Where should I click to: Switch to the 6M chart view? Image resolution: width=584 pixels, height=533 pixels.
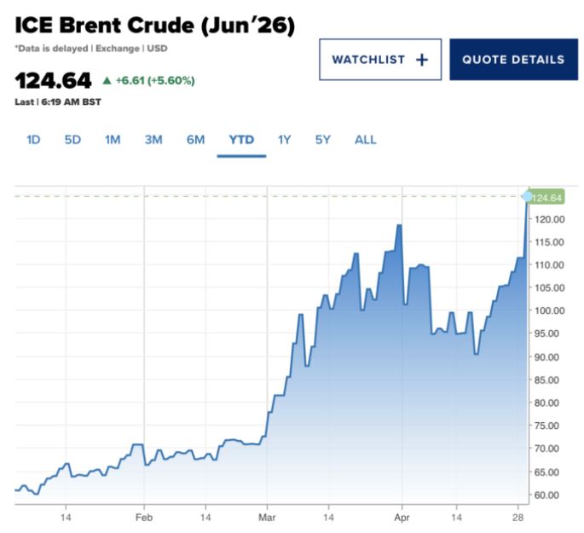point(196,140)
